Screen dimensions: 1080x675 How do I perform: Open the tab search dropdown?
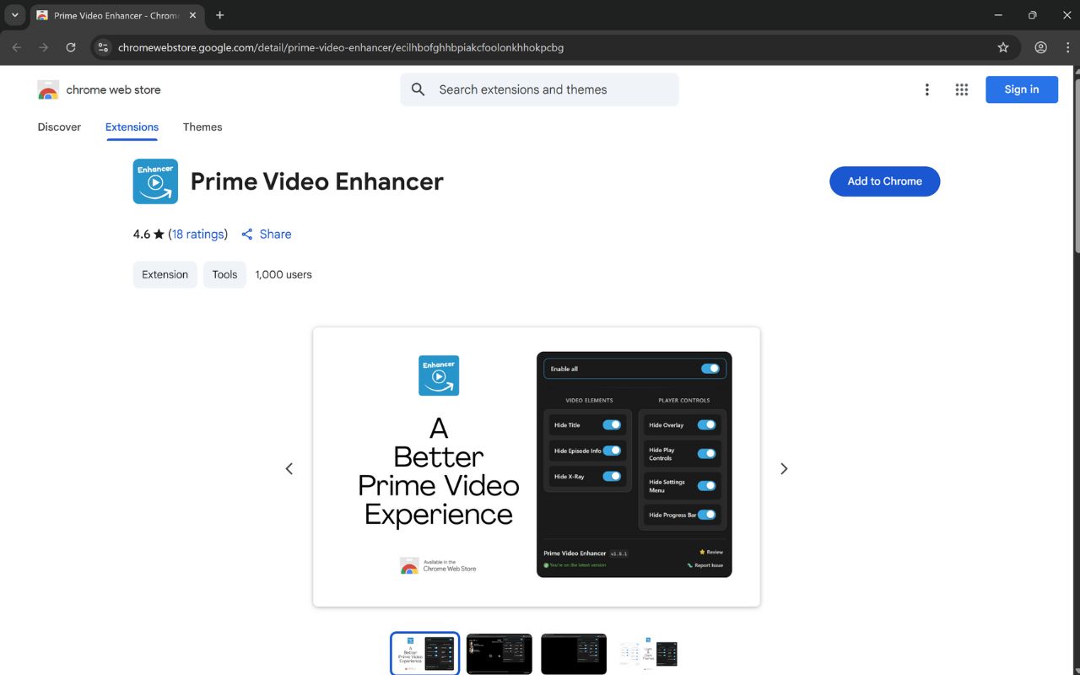14,15
